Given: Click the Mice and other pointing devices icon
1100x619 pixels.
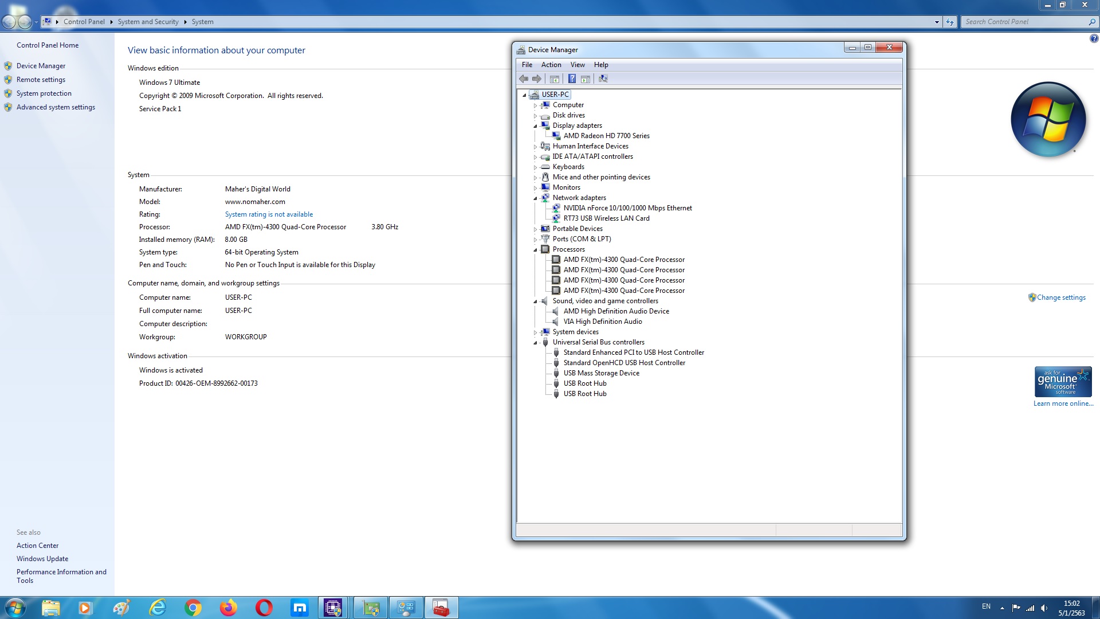Looking at the screenshot, I should tap(545, 177).
